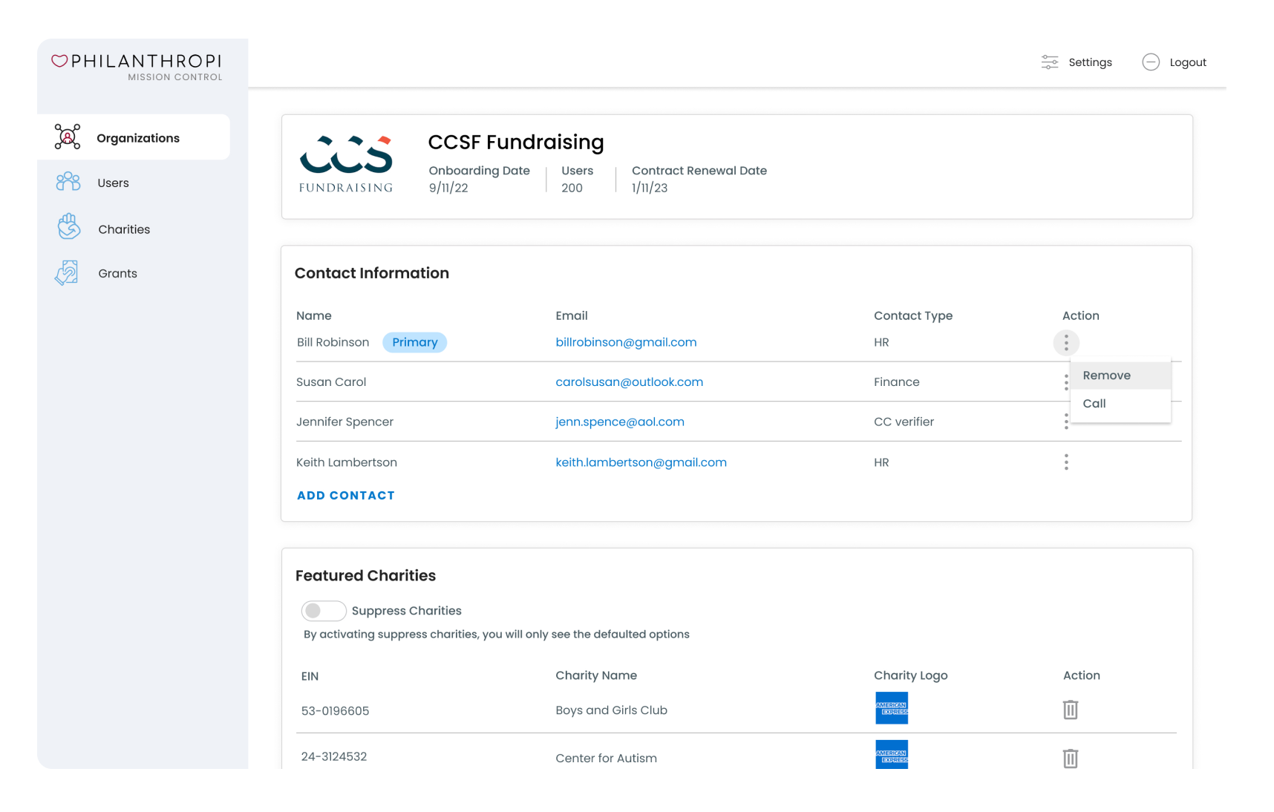This screenshot has height=812, width=1274.
Task: Open the Charities sidebar icon
Action: coord(67,227)
